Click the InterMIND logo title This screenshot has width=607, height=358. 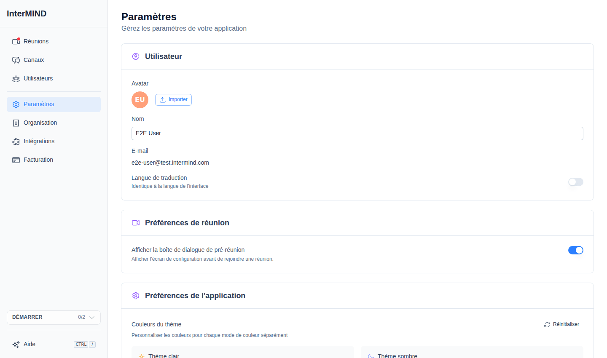click(x=27, y=13)
